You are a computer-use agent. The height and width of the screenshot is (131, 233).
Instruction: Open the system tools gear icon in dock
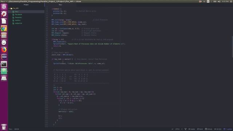4,14
